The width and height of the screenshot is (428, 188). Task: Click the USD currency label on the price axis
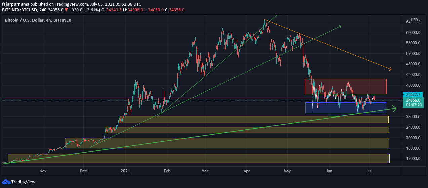click(x=414, y=20)
